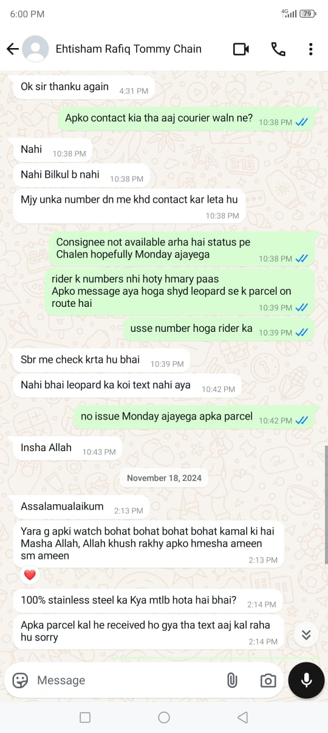Open Ehtisham Rafiq Tommy Chain contact info
This screenshot has height=733, width=328.
(128, 49)
